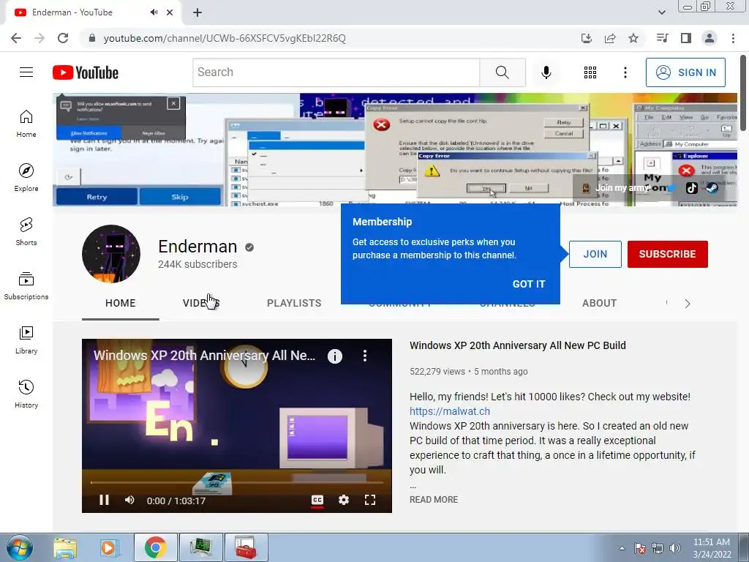Dismiss membership tooltip with GOT IT

pos(528,284)
